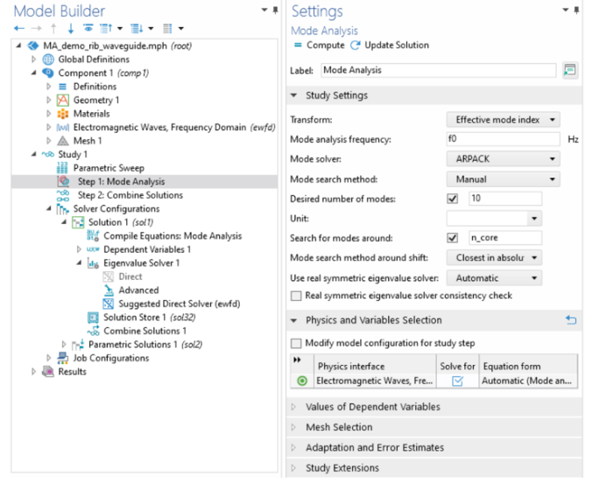Expand Values of Dependent Variables section
Screen dimensions: 592x483
tap(293, 407)
